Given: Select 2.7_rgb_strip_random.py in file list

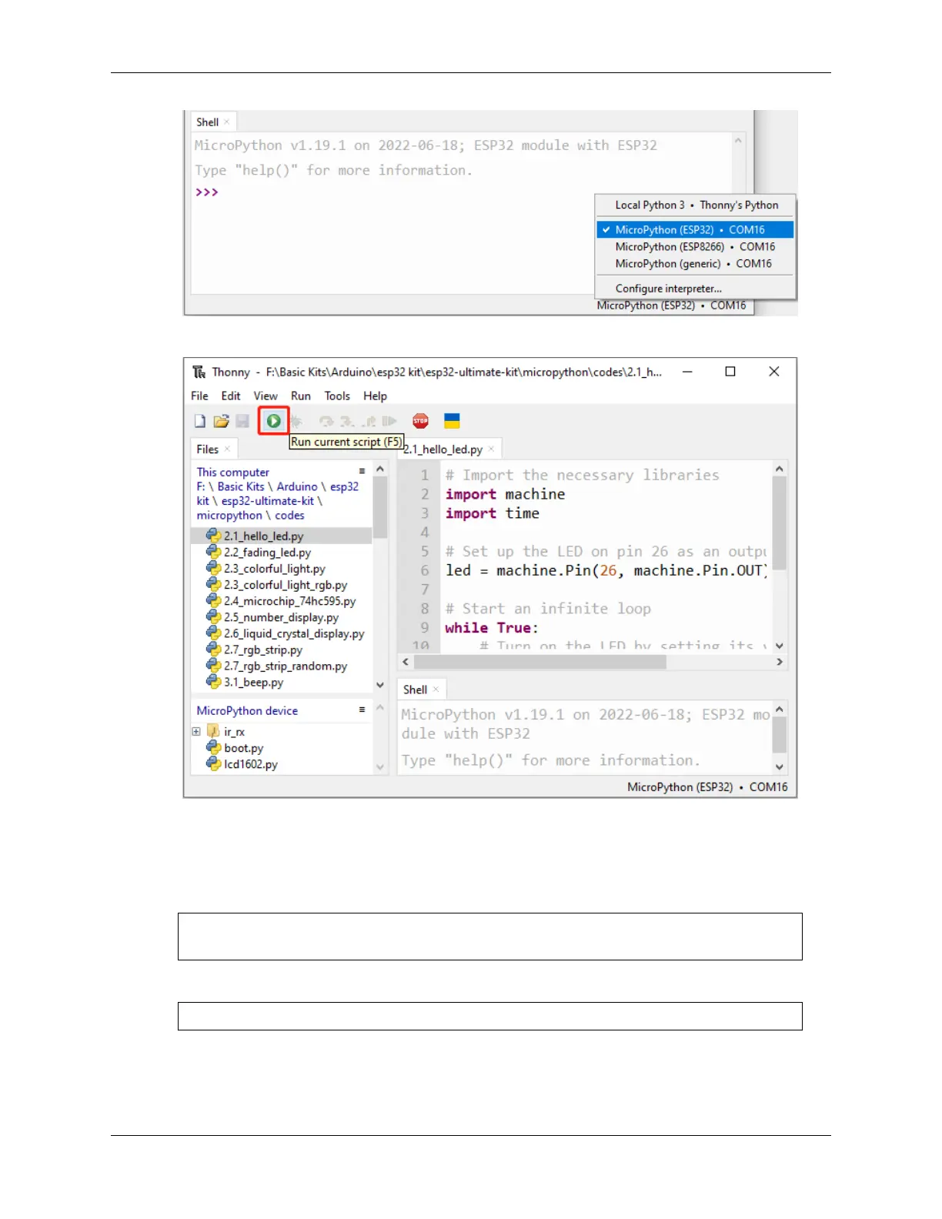Looking at the screenshot, I should (x=276, y=666).
